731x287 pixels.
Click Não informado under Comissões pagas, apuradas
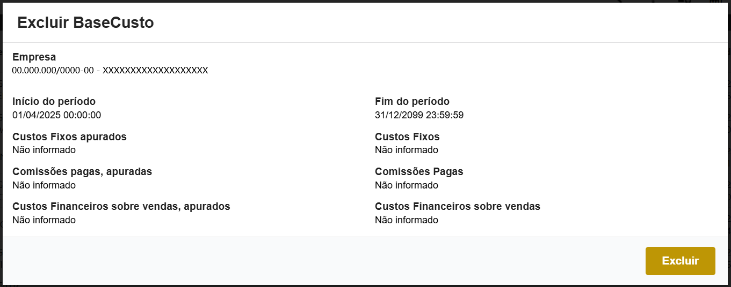(x=44, y=185)
